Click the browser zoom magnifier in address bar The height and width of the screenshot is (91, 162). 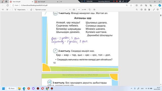tap(127, 5)
